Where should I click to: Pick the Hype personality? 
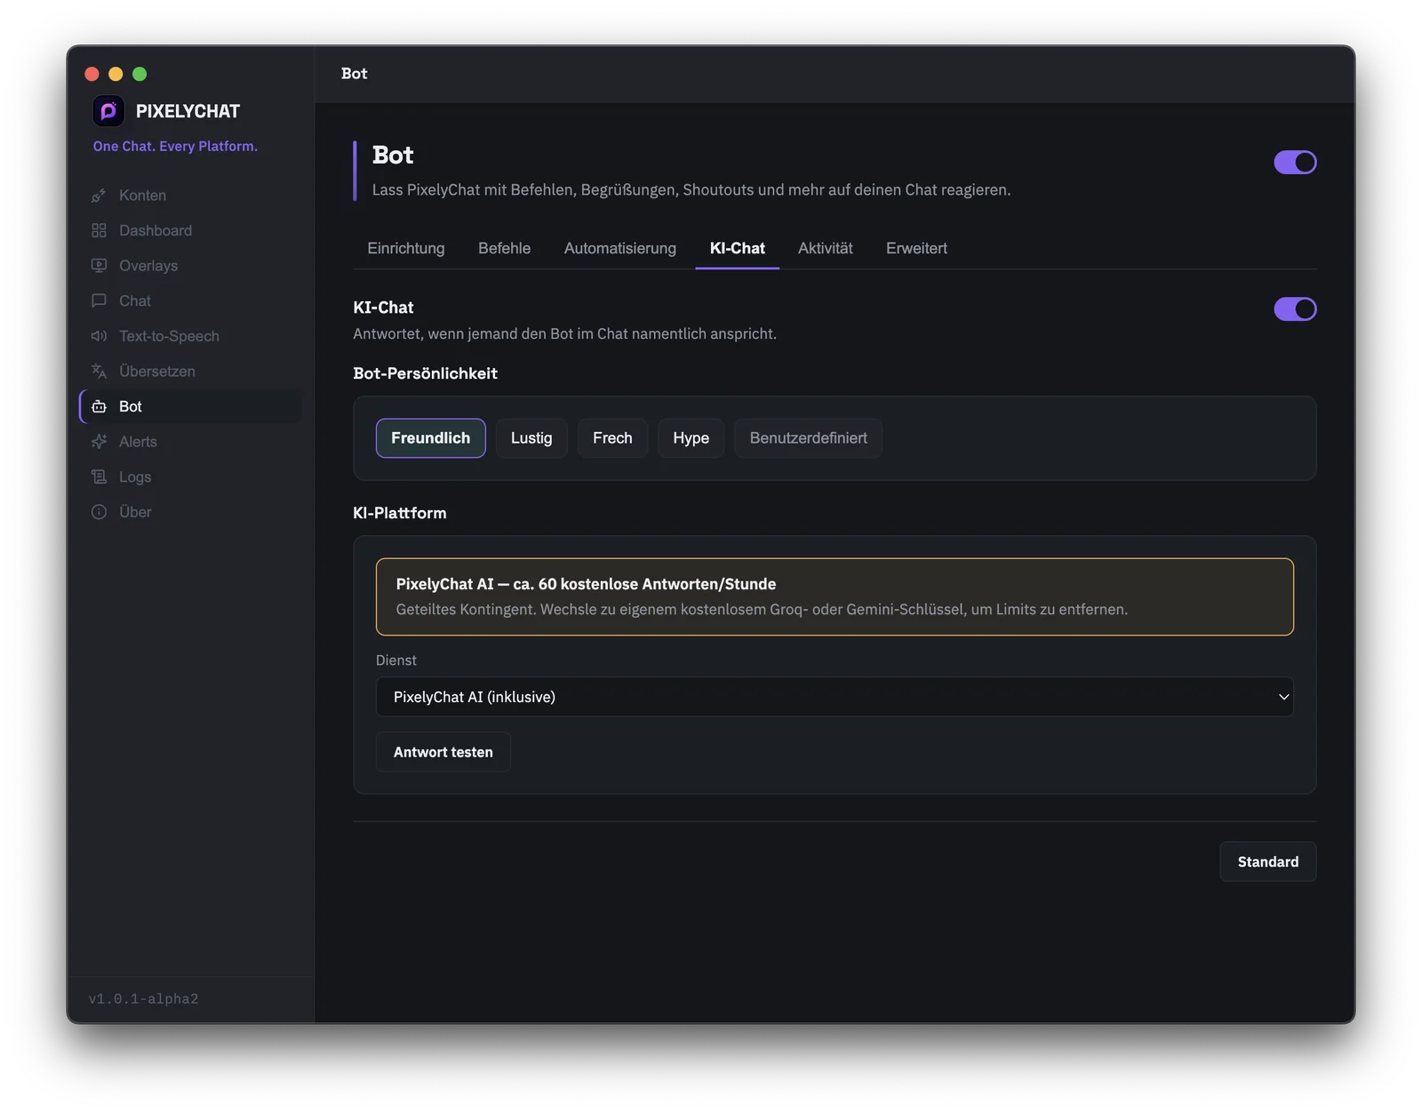point(691,438)
